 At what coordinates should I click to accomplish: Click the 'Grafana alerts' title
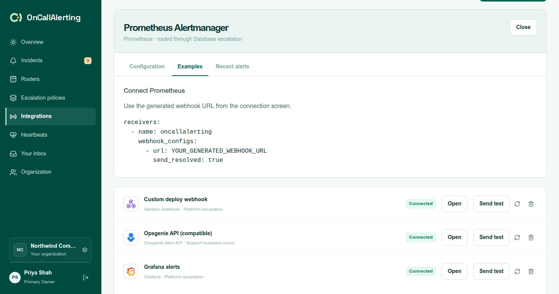coord(162,267)
